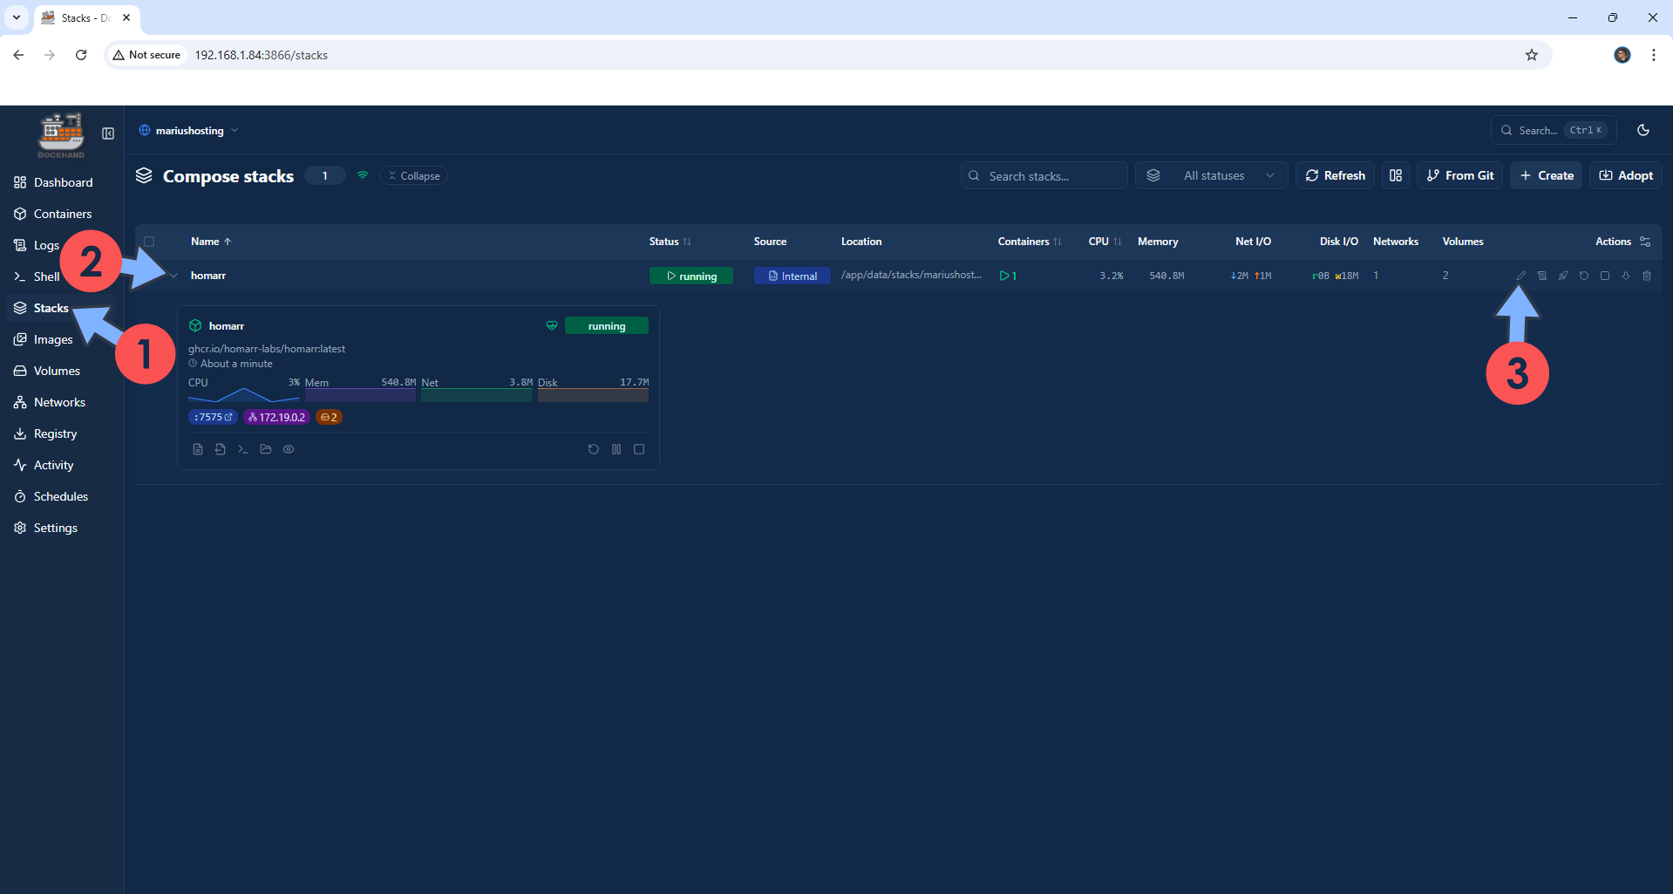Go to Containers in the sidebar
This screenshot has height=894, width=1673.
pyautogui.click(x=62, y=214)
